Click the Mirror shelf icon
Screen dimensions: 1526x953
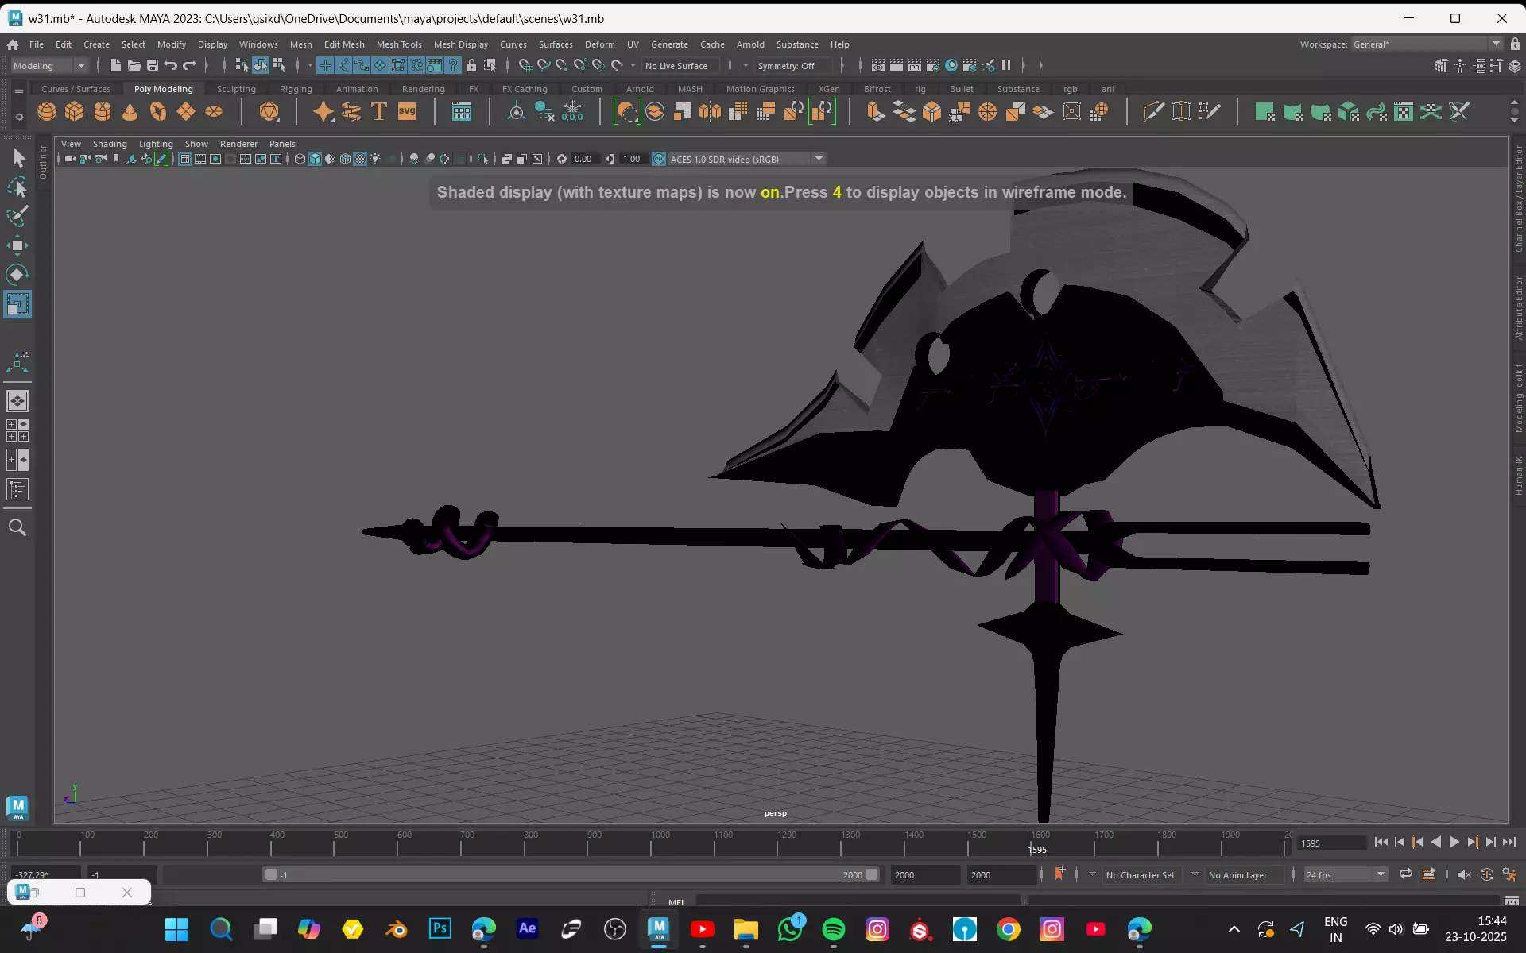click(x=710, y=112)
